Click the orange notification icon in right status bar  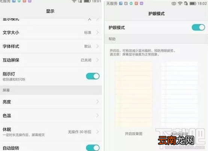136,3
